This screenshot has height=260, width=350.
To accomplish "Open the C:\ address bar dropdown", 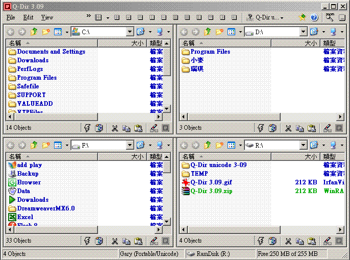I will [x=130, y=32].
